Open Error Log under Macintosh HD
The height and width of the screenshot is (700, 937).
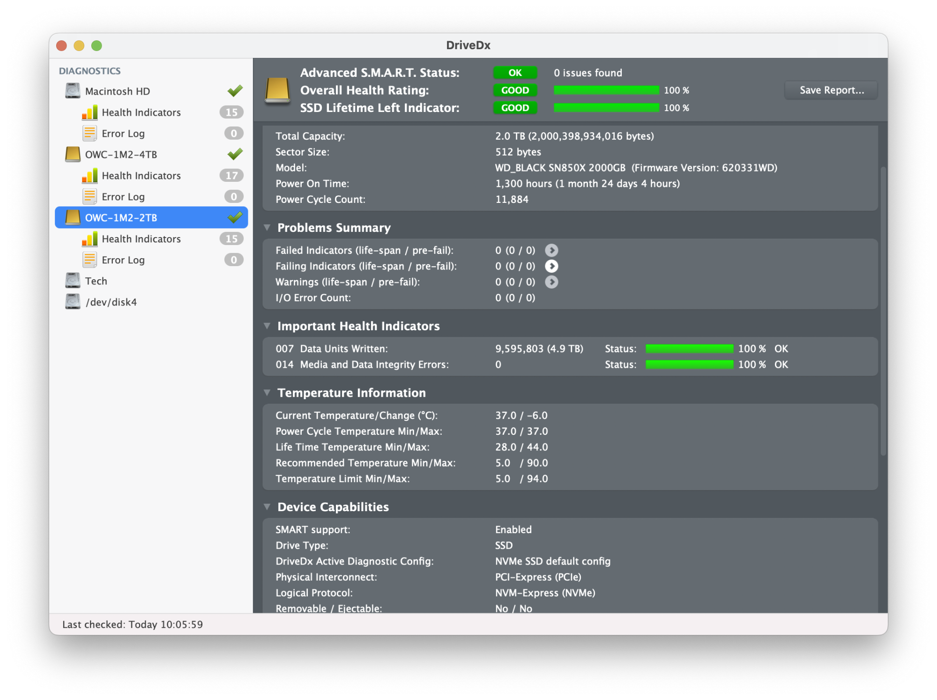point(123,134)
